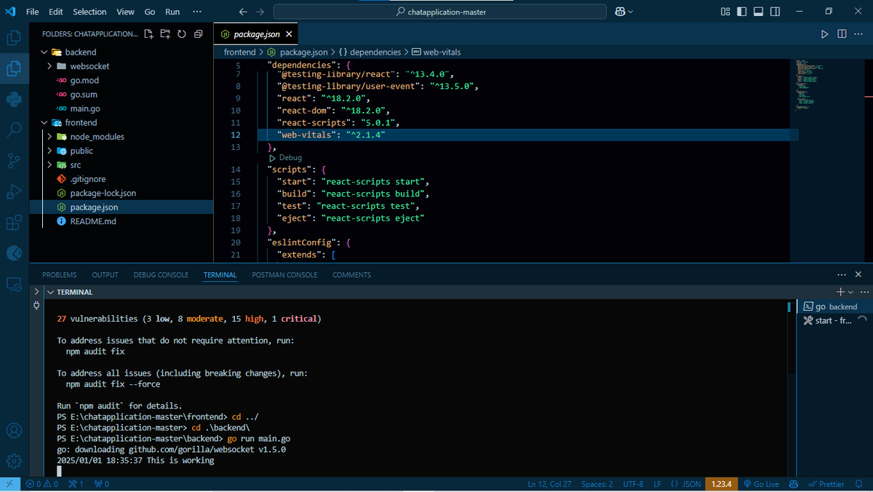Open the errors and warnings status indicator
The height and width of the screenshot is (492, 873).
coord(41,484)
